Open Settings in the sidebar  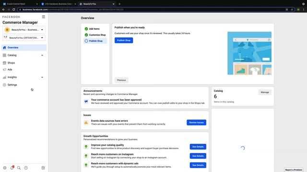[24, 85]
